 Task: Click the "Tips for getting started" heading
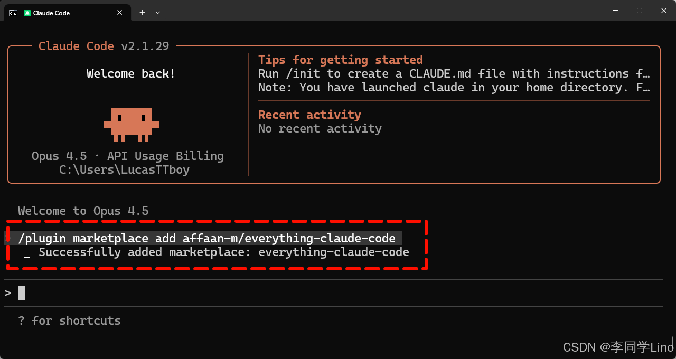coord(340,60)
